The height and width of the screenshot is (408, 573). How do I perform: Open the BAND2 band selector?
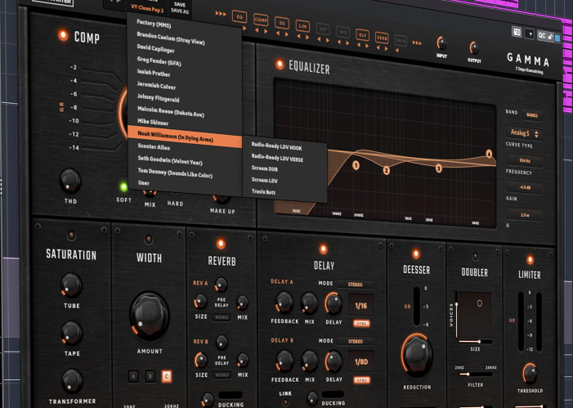point(532,115)
